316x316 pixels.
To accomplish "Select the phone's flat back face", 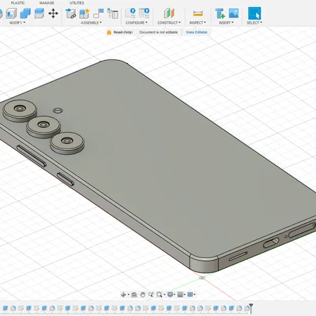I will pyautogui.click(x=164, y=158).
